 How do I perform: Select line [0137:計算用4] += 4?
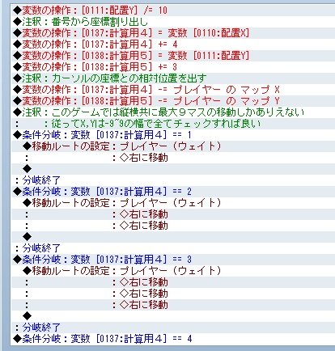[x=173, y=44]
